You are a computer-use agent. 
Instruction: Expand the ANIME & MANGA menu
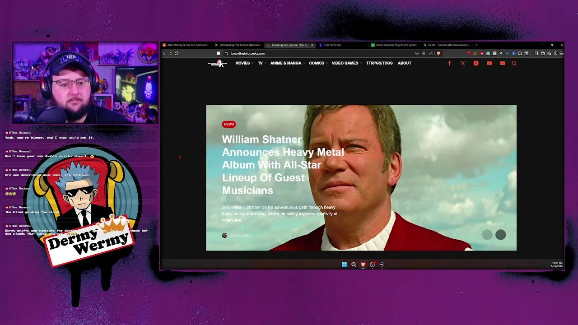point(287,63)
